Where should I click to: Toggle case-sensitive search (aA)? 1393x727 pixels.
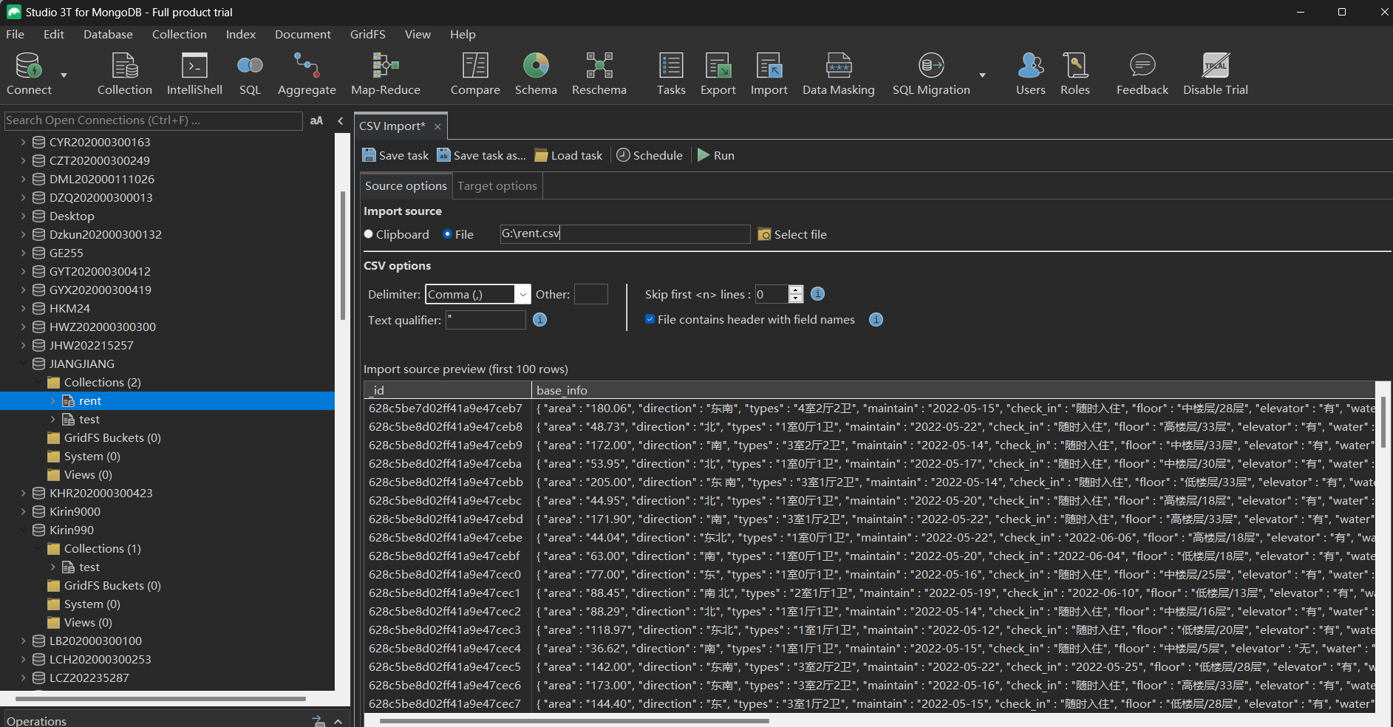coord(316,120)
